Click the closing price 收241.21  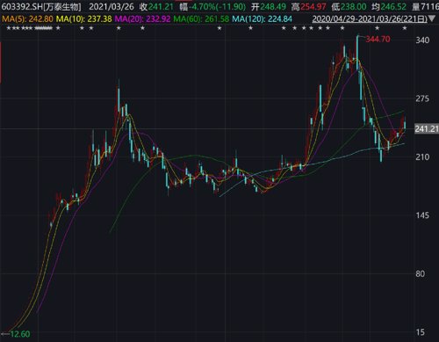pyautogui.click(x=156, y=6)
